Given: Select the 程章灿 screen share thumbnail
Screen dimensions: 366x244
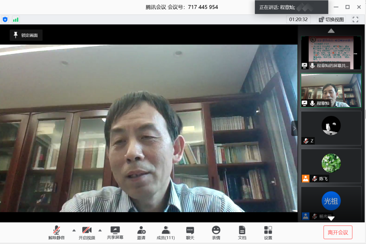Looking at the screenshot, I should click(331, 53).
